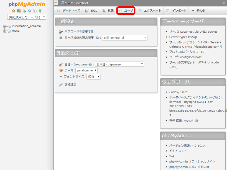Viewport: 227px width, 170px height.
Task: Expand the information_schema database tree node
Action: tap(5, 27)
